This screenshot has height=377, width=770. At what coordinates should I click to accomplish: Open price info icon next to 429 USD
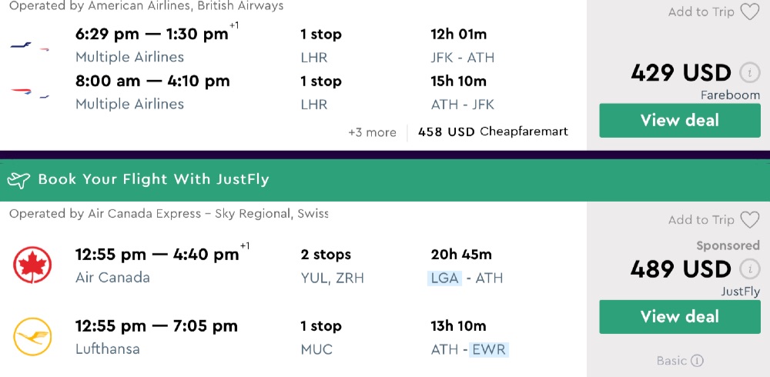click(x=749, y=73)
